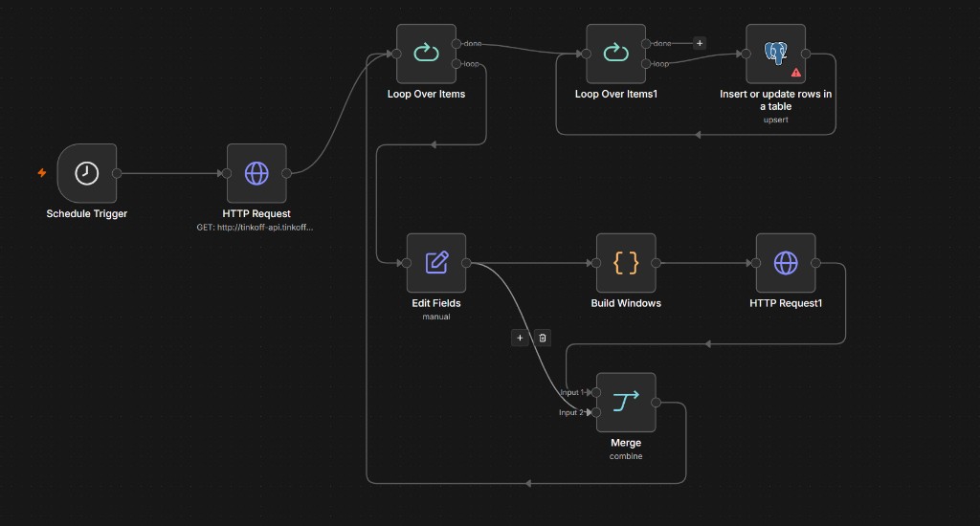Viewport: 980px width, 526px height.
Task: Select the Loop Over Items1 node
Action: click(x=615, y=54)
